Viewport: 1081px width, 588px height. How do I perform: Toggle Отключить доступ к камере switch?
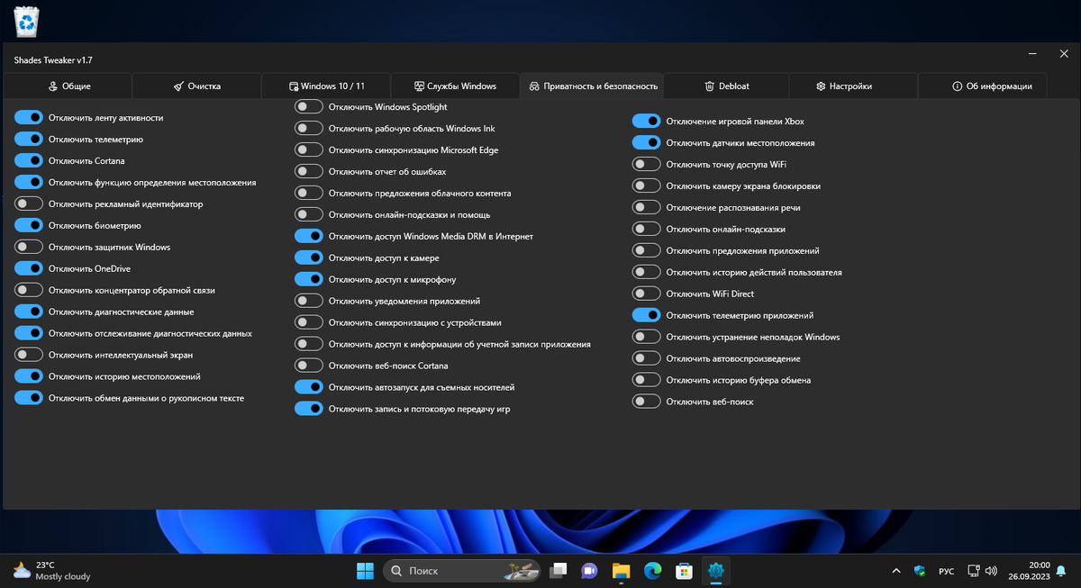point(309,258)
